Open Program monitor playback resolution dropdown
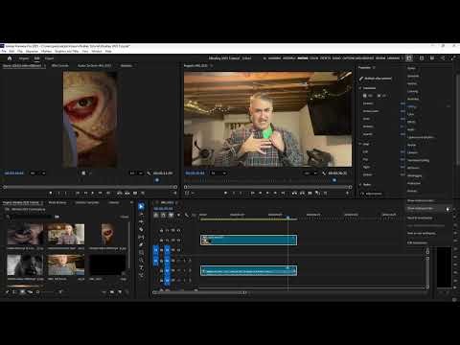 [310, 172]
